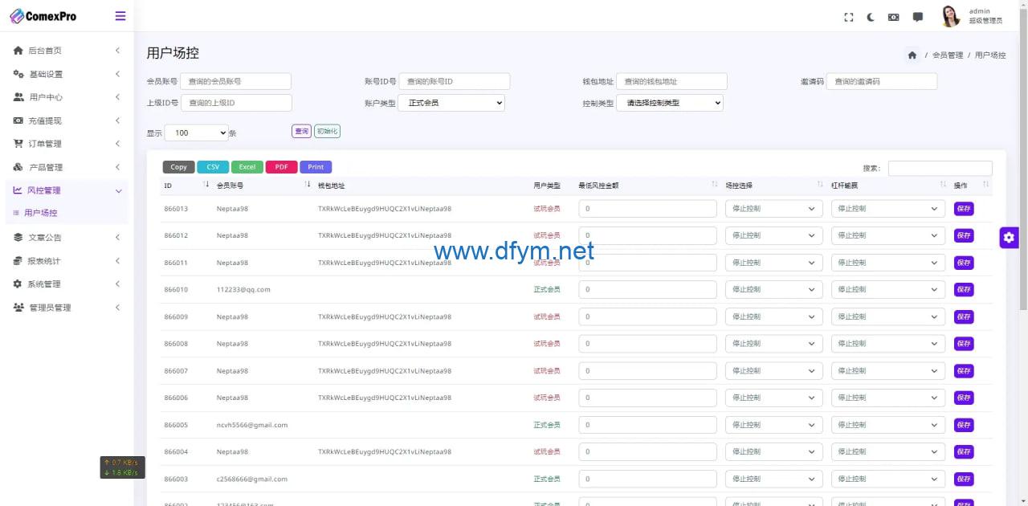1028x506 pixels.
Task: Click the 查询 search button
Action: (x=301, y=131)
